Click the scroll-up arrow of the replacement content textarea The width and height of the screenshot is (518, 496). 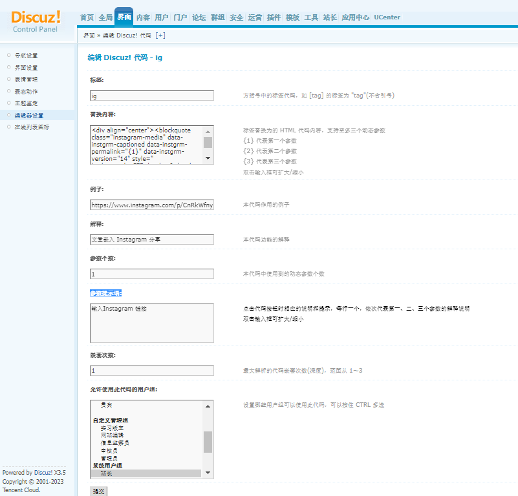pyautogui.click(x=208, y=132)
